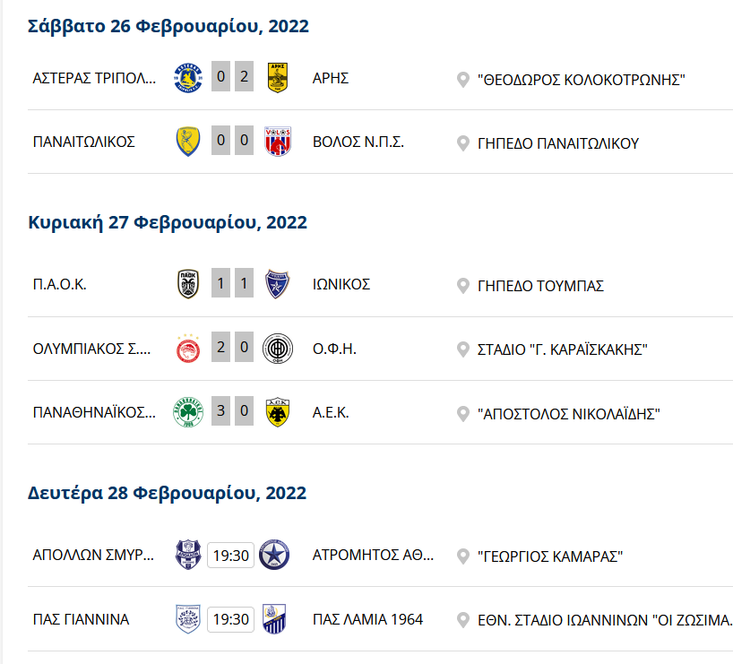Click the location pin beside ΓΗΠΕΔΟ ΤΟΥΜΠΑΣ
This screenshot has width=733, height=664.
click(x=463, y=286)
